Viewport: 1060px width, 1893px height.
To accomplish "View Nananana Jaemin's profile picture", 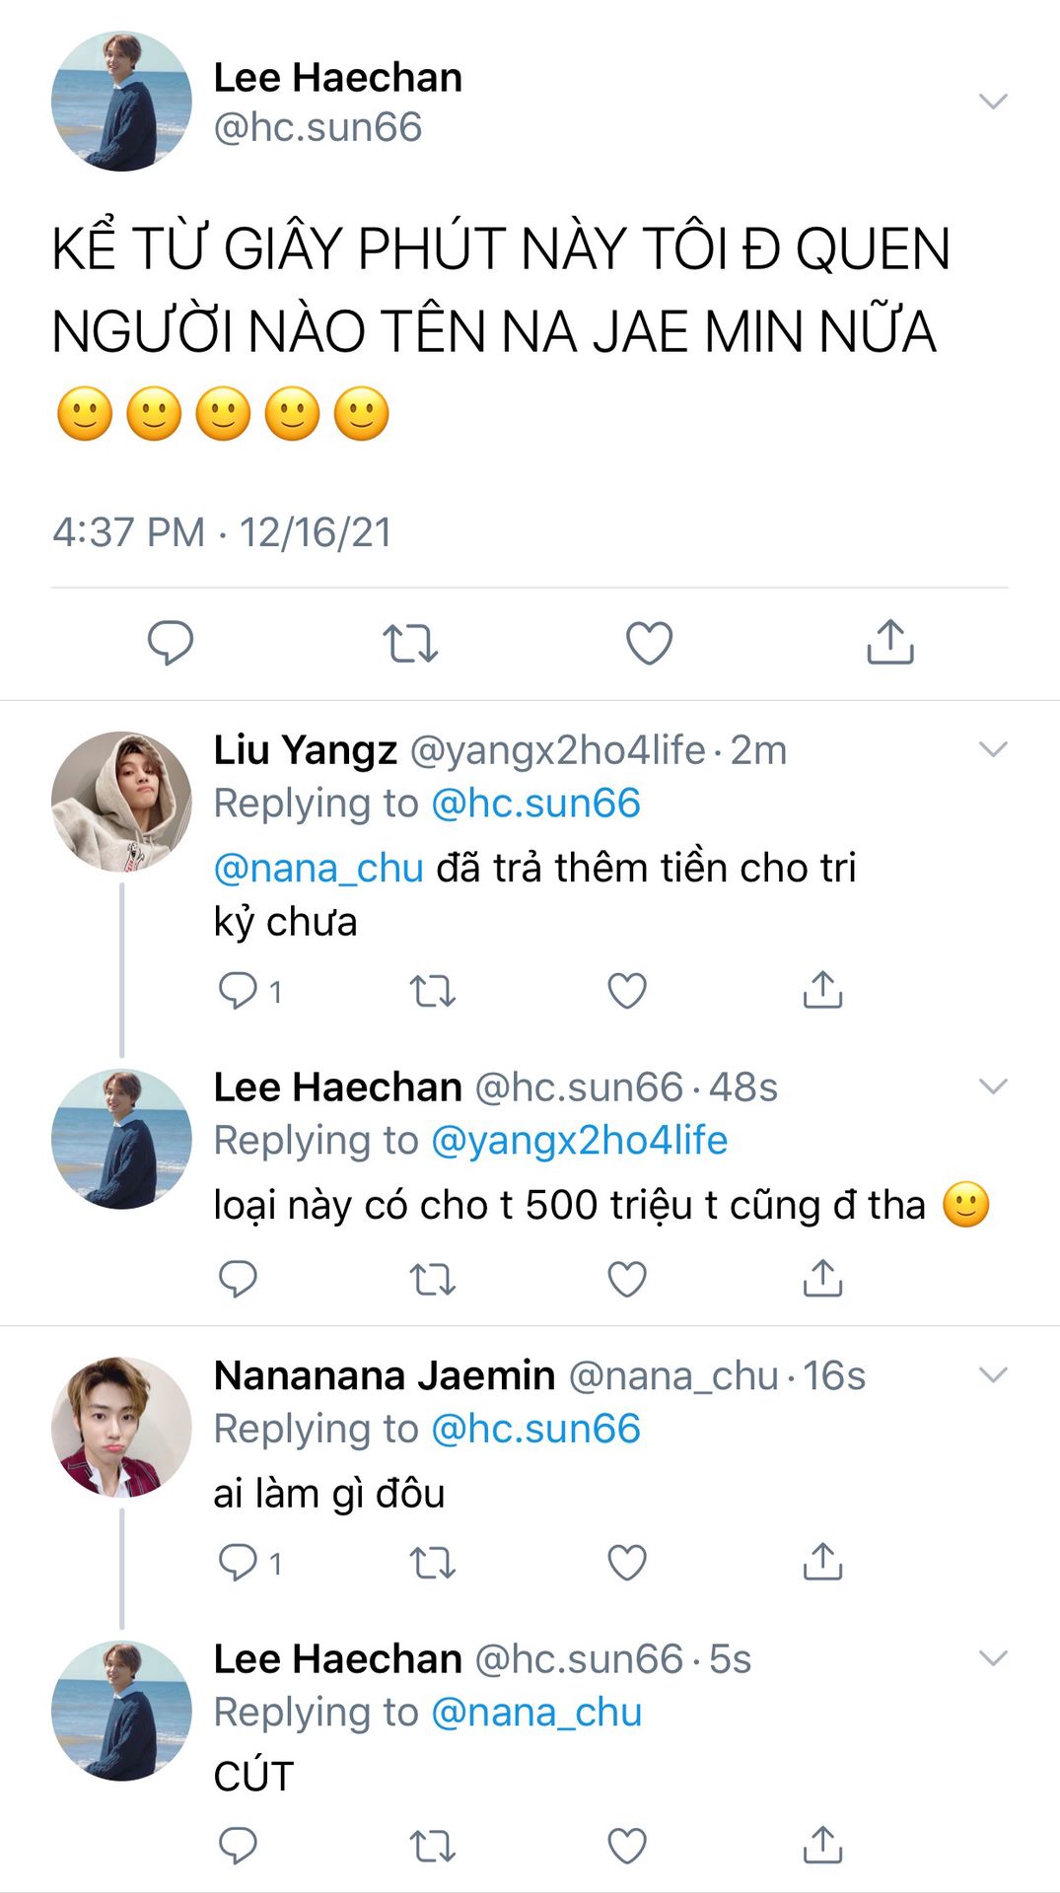I will coord(121,1427).
